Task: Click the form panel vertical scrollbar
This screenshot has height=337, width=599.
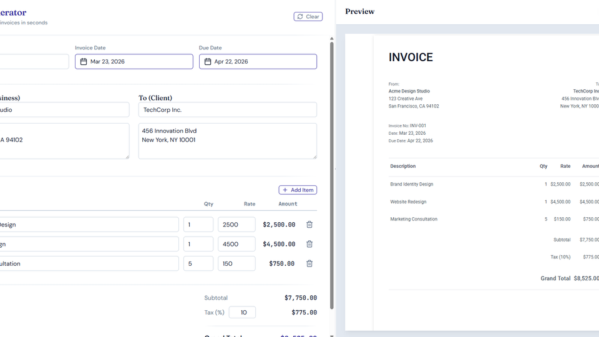Action: click(x=331, y=175)
